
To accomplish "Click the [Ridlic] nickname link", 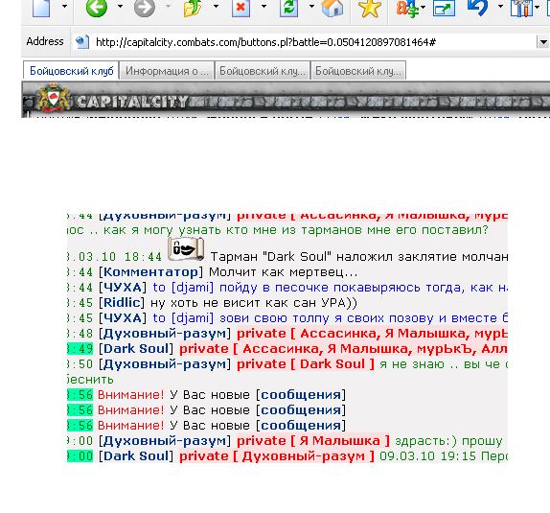I will (122, 303).
